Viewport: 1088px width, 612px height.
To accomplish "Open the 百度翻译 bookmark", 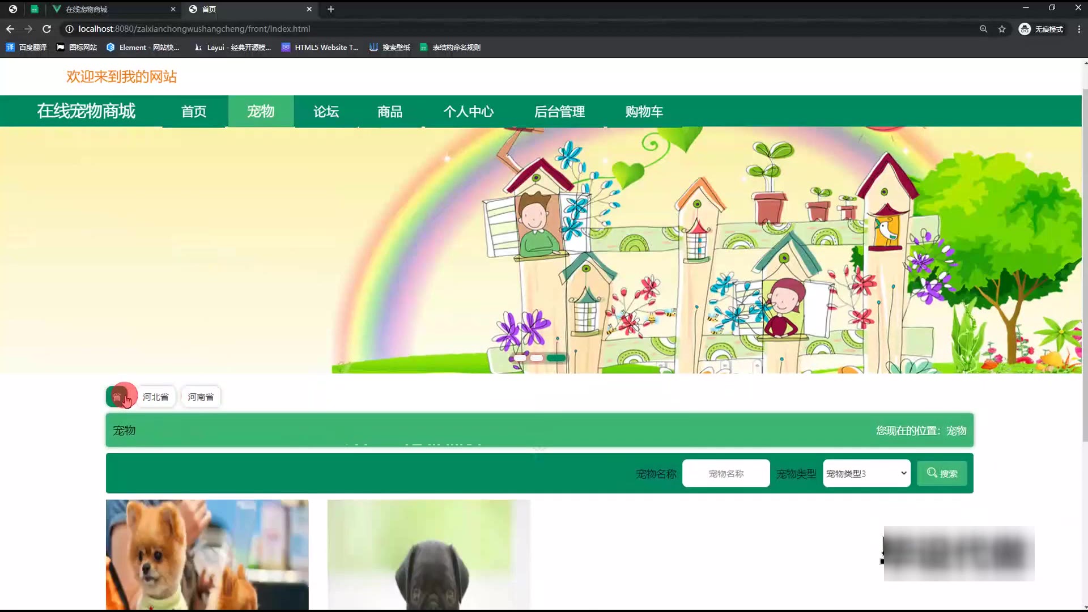I will 27,48.
